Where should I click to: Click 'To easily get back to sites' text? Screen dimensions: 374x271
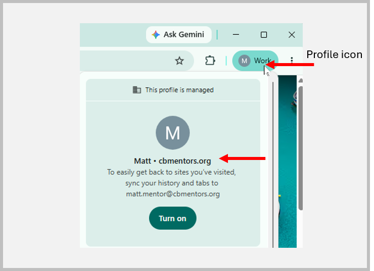[x=171, y=172]
